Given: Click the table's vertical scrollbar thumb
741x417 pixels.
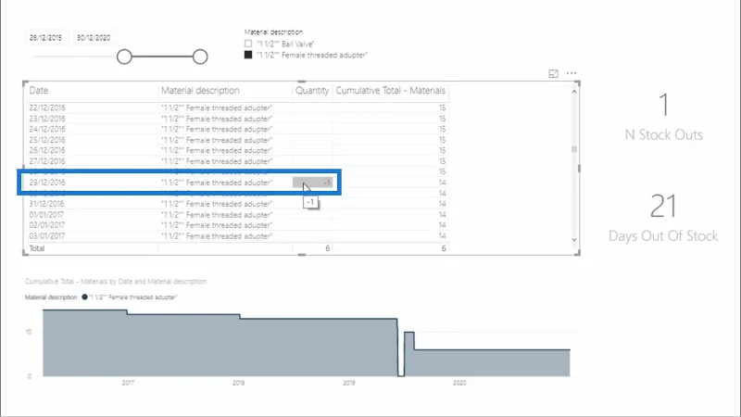Looking at the screenshot, I should (x=574, y=149).
